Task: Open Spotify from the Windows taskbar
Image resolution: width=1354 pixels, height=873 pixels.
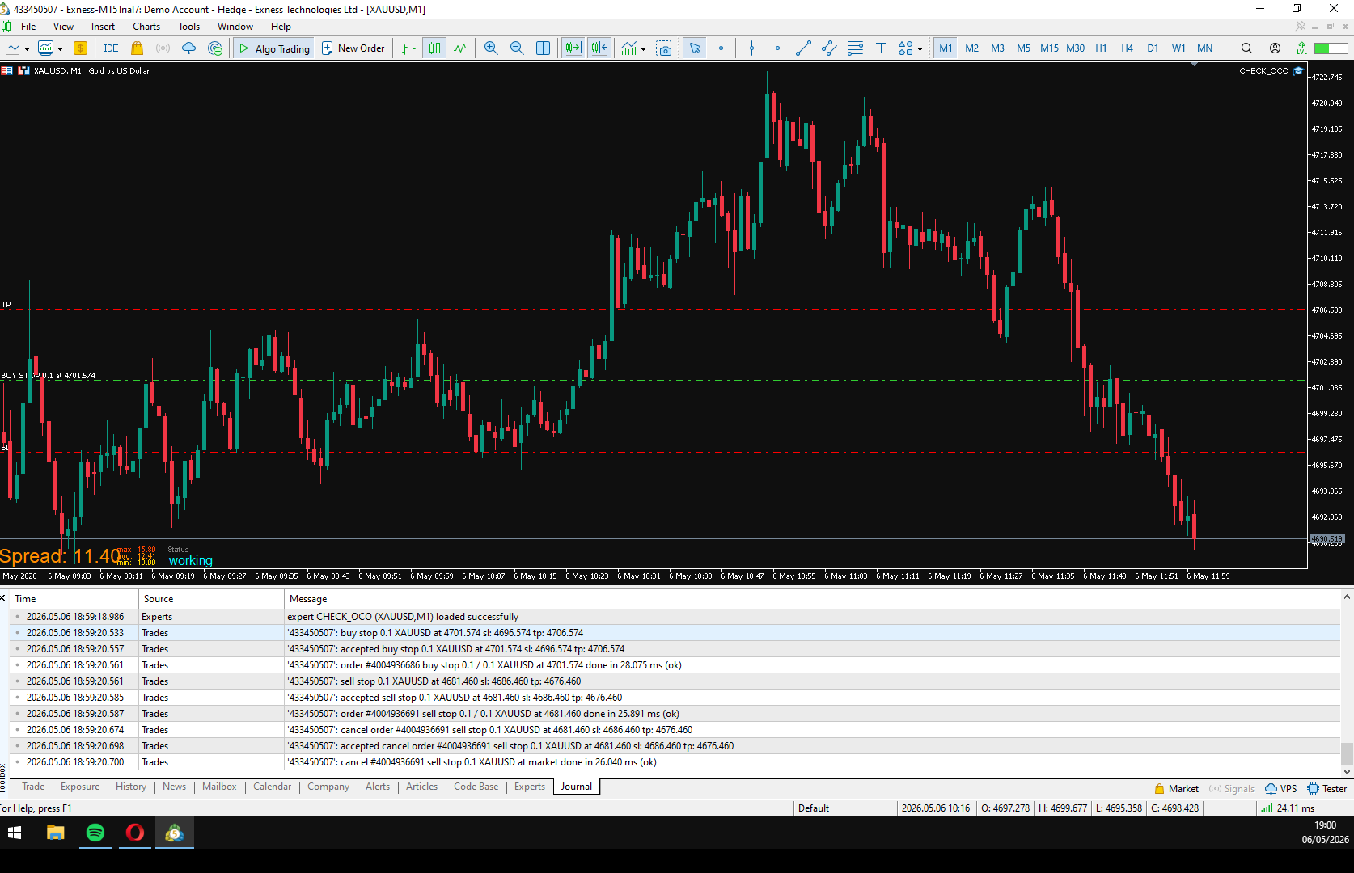Action: [x=95, y=833]
